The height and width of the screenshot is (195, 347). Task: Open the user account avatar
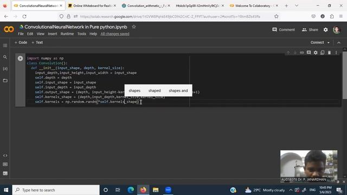point(337,30)
